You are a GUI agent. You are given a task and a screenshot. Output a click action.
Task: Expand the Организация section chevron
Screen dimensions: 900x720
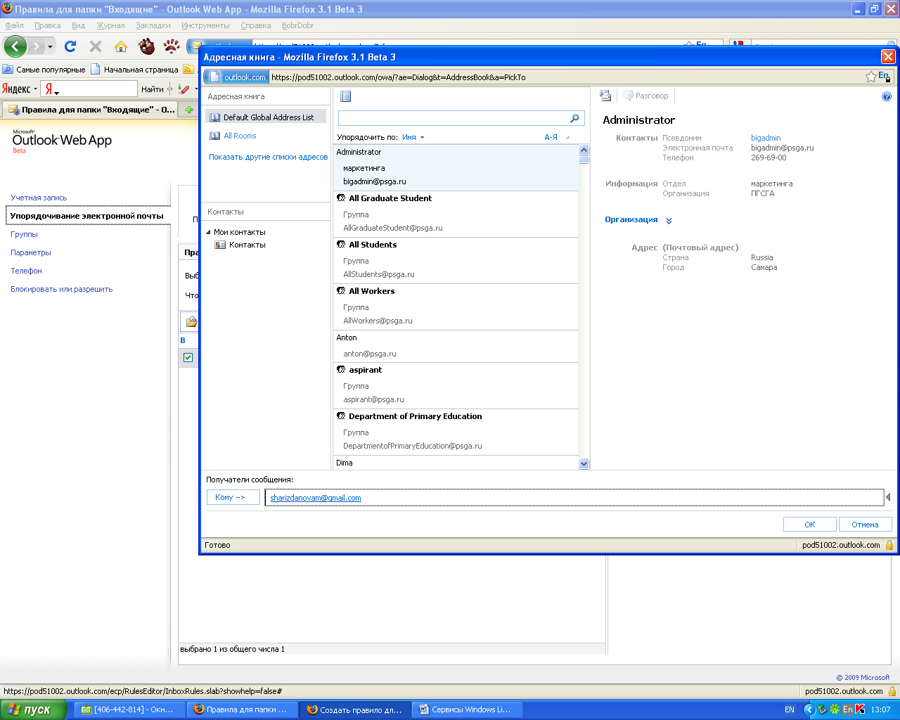click(x=669, y=220)
